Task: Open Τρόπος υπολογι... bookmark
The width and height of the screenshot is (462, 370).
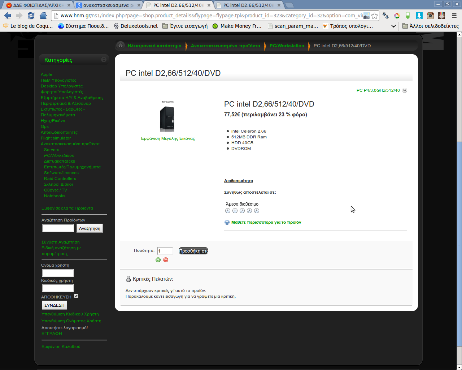Action: click(x=348, y=26)
